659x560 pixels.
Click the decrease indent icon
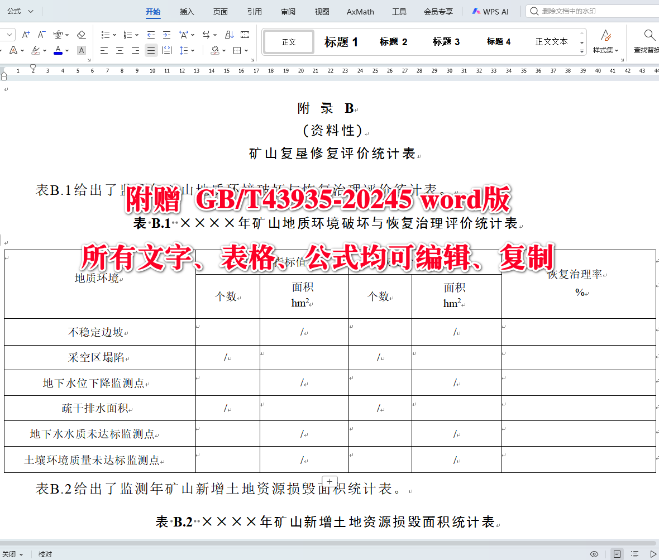click(152, 35)
